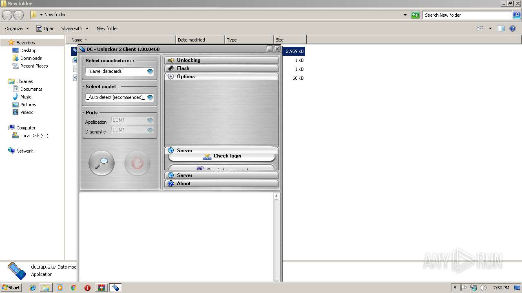
Task: Select the 2,959 KB file size cell
Action: click(294, 51)
